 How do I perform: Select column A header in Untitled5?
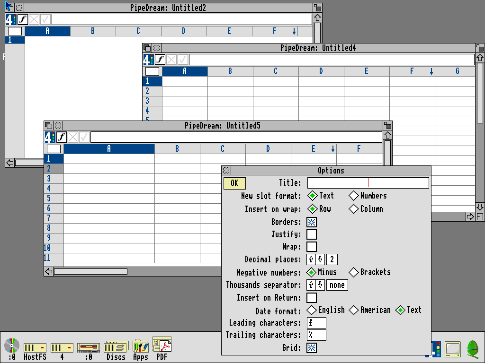pyautogui.click(x=109, y=149)
